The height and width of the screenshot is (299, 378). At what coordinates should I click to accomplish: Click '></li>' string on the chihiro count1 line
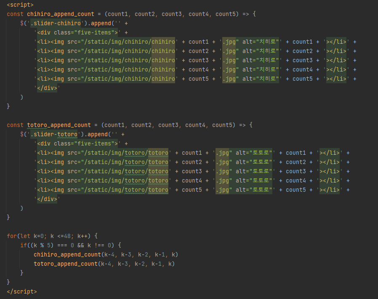point(336,42)
